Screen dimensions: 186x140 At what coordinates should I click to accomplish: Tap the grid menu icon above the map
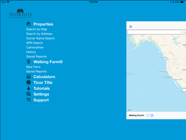point(130,27)
